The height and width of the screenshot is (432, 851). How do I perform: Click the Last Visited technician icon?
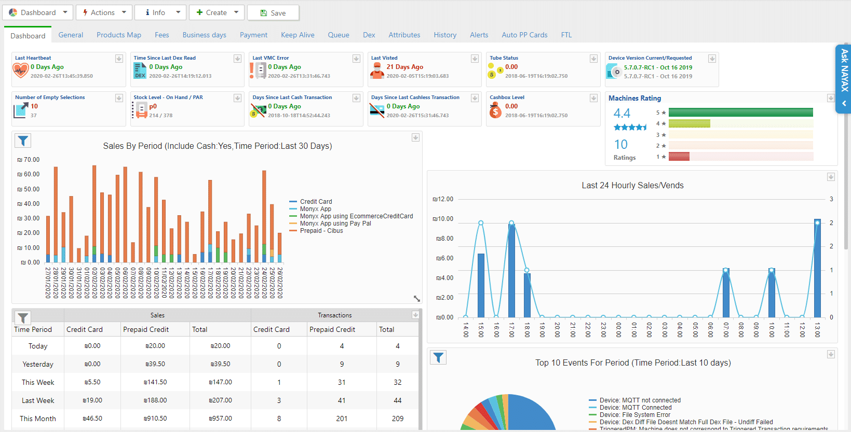pyautogui.click(x=377, y=71)
